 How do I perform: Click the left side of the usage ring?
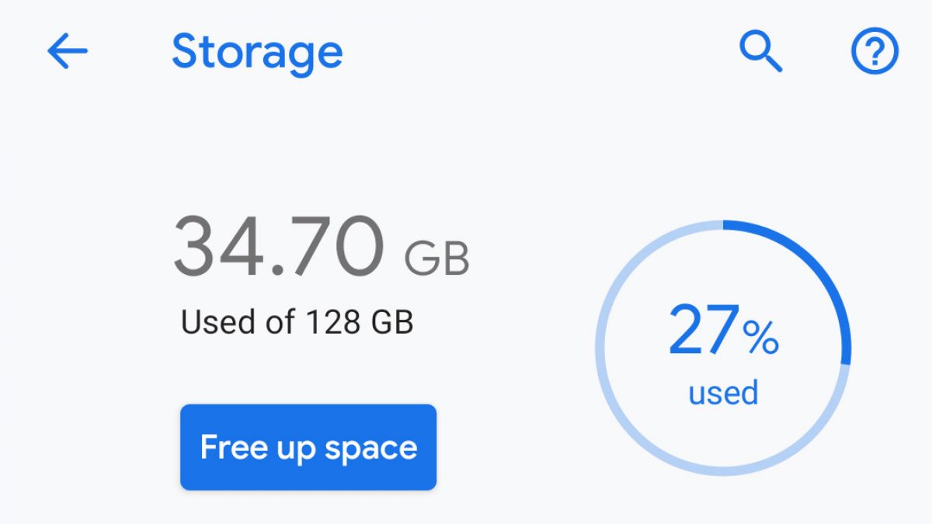coord(600,348)
